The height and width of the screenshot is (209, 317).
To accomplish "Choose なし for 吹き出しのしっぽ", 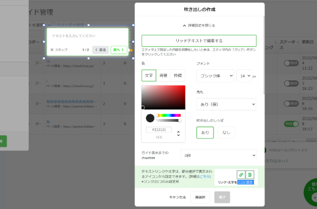I will point(226,133).
